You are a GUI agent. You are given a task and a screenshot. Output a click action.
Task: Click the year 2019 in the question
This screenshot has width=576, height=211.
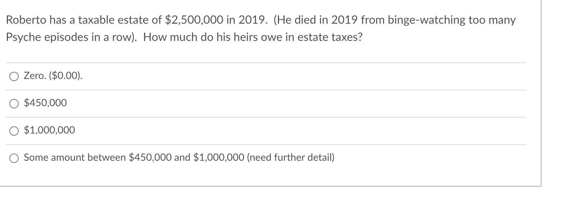[x=252, y=20]
